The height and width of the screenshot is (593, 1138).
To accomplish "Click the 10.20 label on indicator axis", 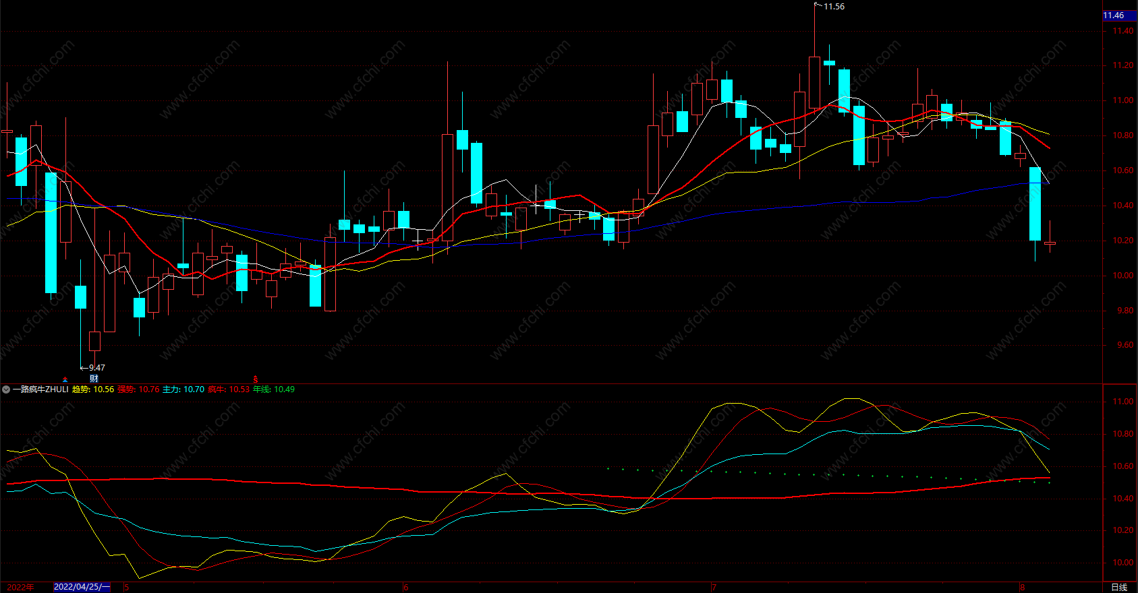I will point(1123,530).
